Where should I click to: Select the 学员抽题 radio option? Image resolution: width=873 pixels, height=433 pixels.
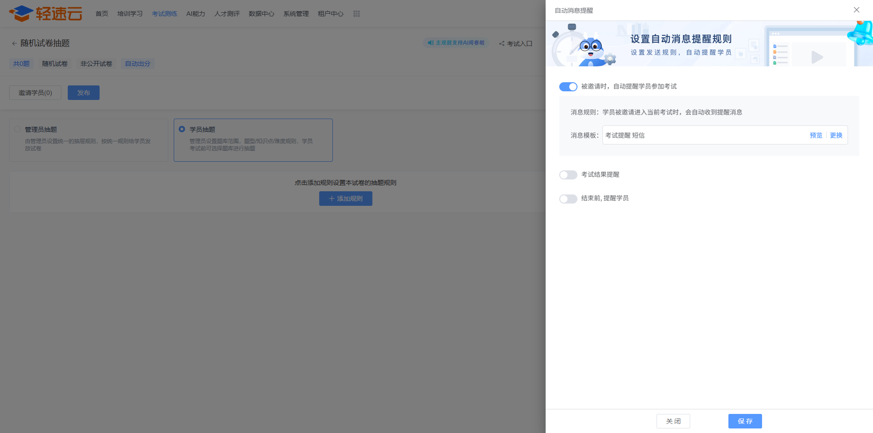[x=182, y=129]
